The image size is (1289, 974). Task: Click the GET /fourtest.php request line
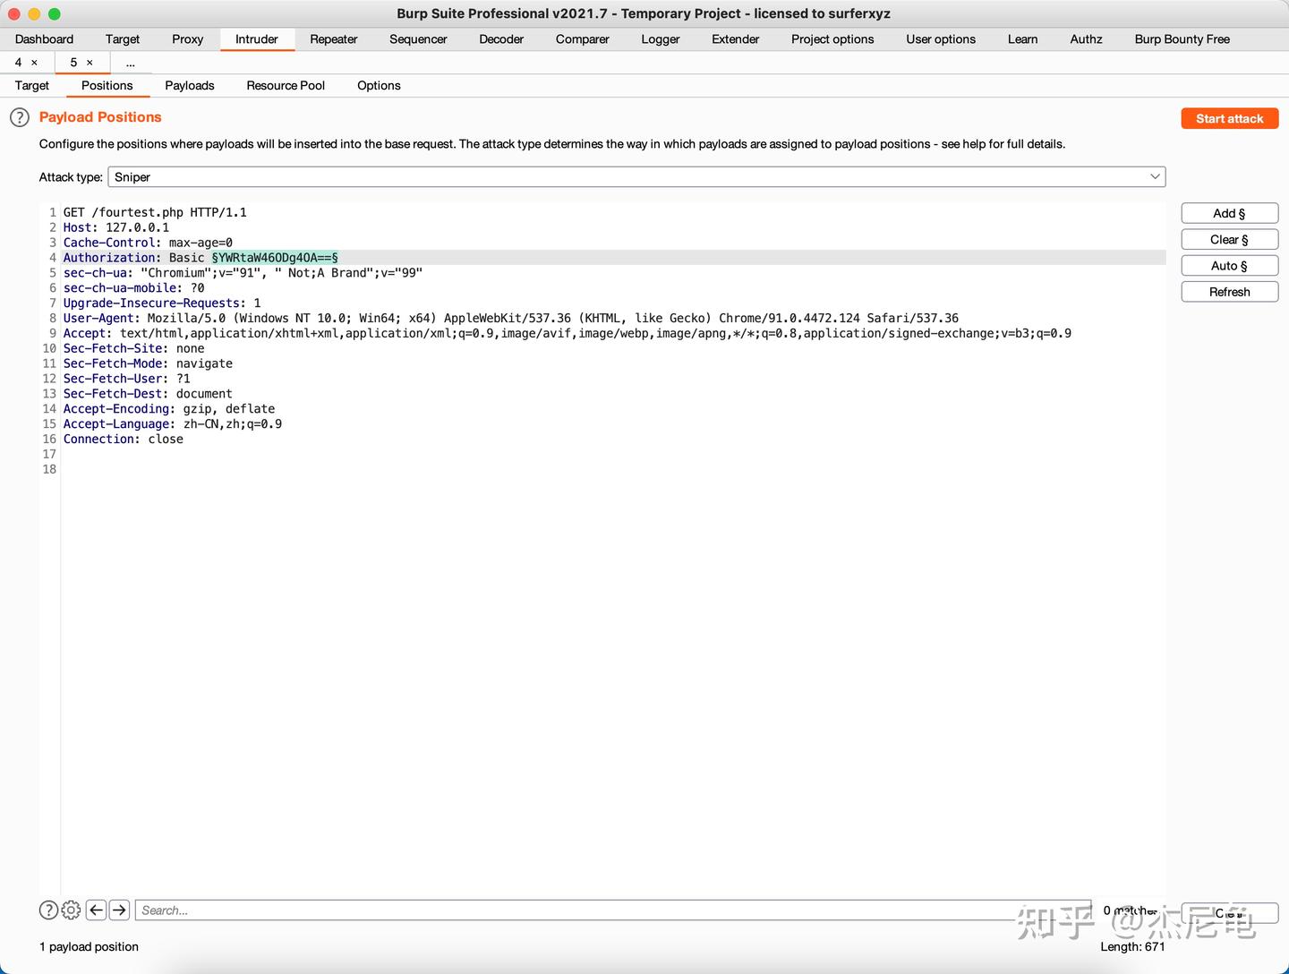click(155, 212)
